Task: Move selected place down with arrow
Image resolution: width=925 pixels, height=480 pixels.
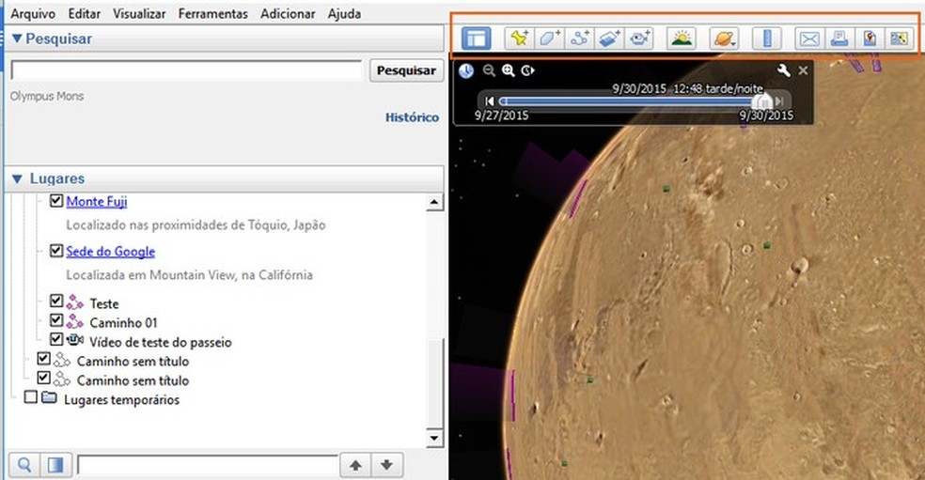Action: (387, 465)
